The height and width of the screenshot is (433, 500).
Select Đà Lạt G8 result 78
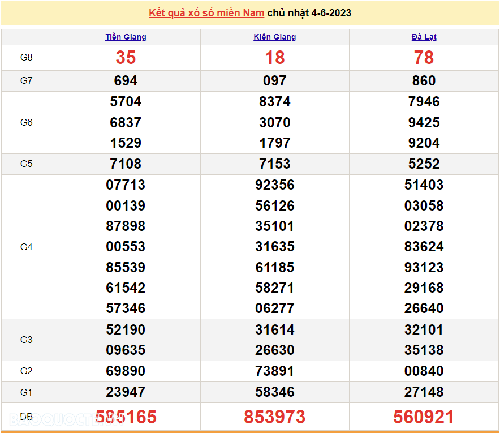tap(424, 58)
